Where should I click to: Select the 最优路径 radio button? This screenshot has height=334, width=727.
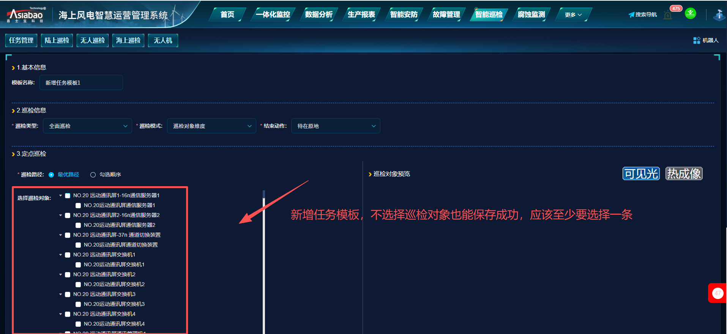51,175
